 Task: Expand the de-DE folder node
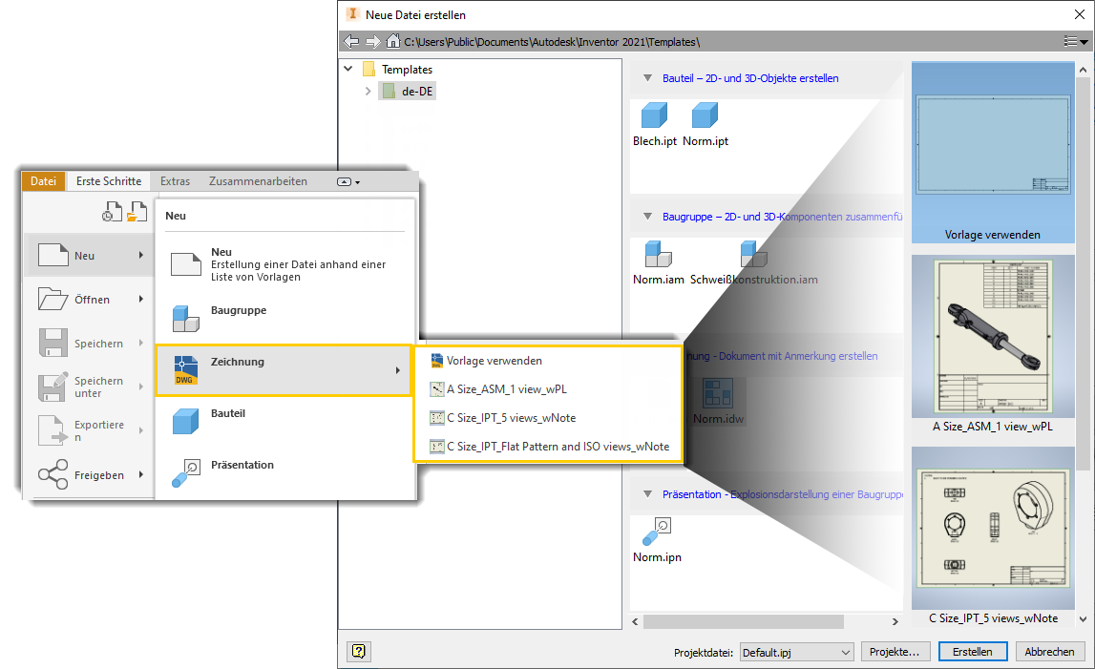369,91
